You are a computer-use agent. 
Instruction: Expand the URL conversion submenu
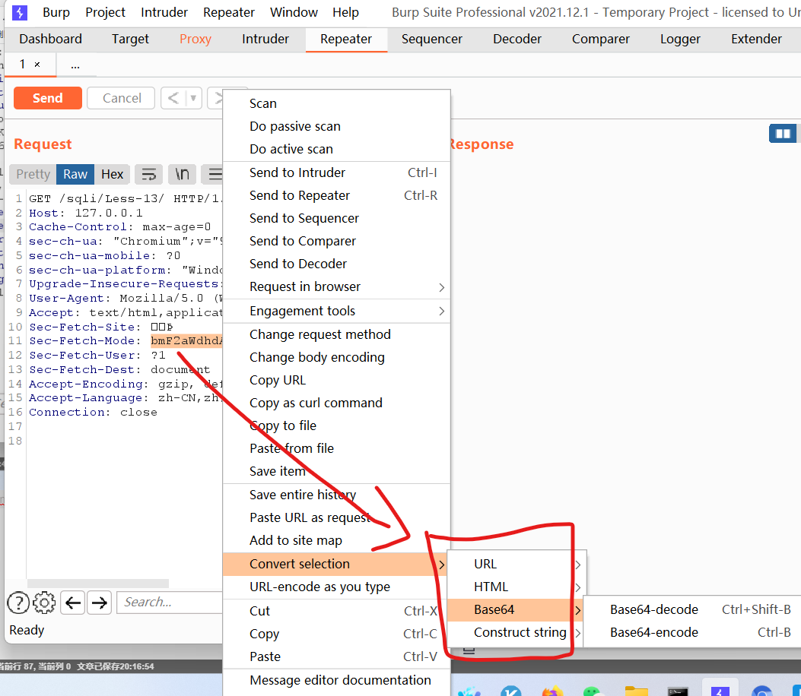pos(517,565)
